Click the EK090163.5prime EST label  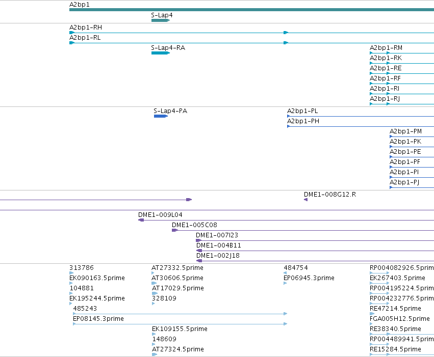click(97, 278)
